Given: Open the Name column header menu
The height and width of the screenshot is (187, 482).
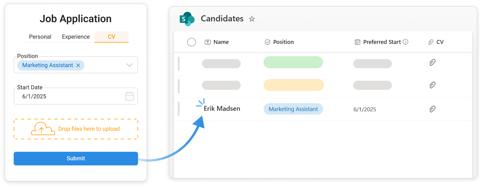Looking at the screenshot, I should tap(221, 42).
